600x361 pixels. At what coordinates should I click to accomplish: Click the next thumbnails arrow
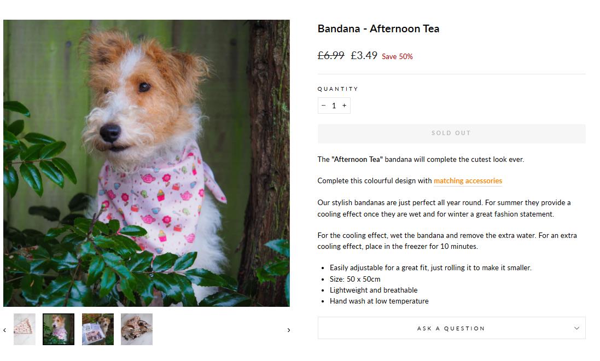(x=289, y=330)
